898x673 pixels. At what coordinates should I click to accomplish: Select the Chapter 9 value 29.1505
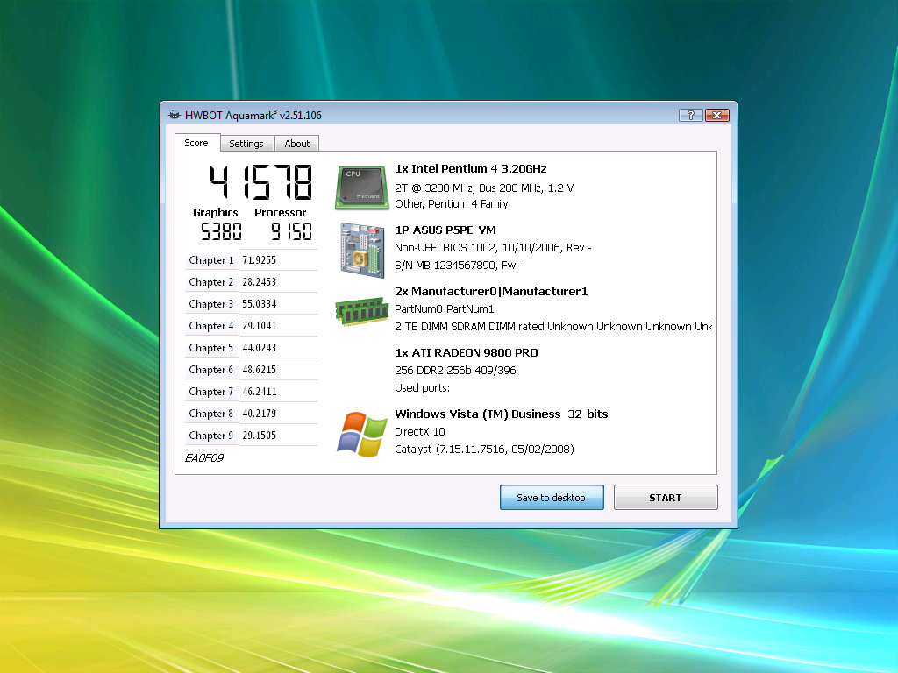coord(260,435)
